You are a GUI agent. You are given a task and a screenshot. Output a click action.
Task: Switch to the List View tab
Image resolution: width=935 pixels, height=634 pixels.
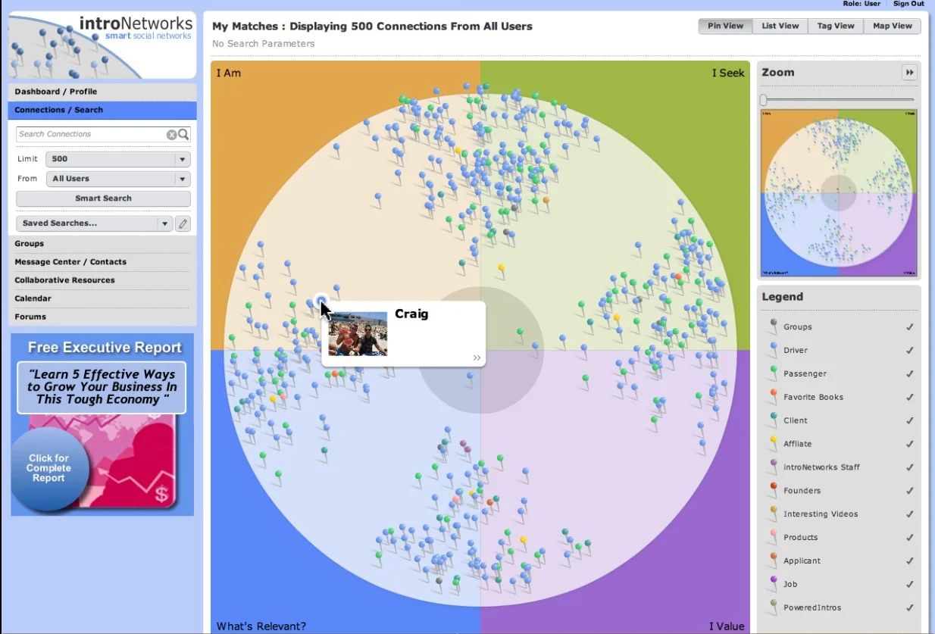click(x=780, y=25)
